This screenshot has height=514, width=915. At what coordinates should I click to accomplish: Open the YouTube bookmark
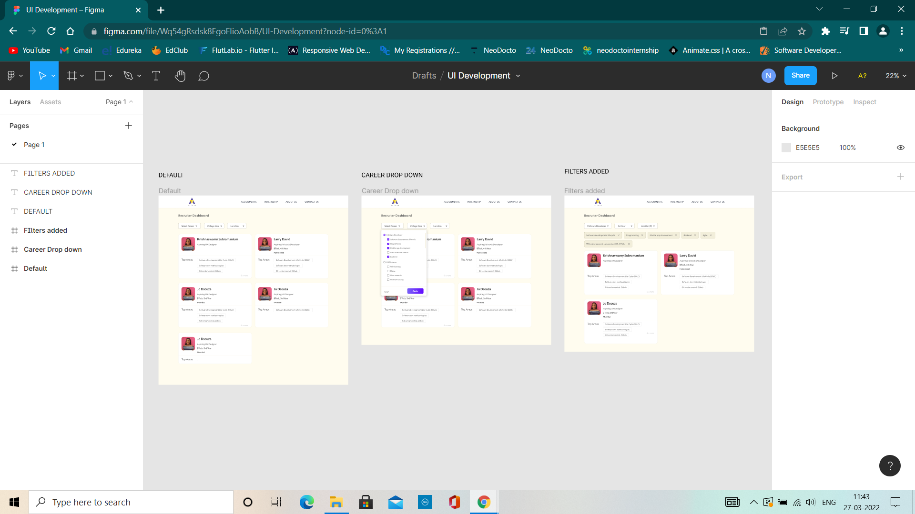[29, 50]
